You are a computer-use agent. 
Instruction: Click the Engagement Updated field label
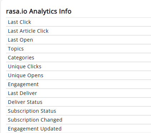(x=35, y=129)
